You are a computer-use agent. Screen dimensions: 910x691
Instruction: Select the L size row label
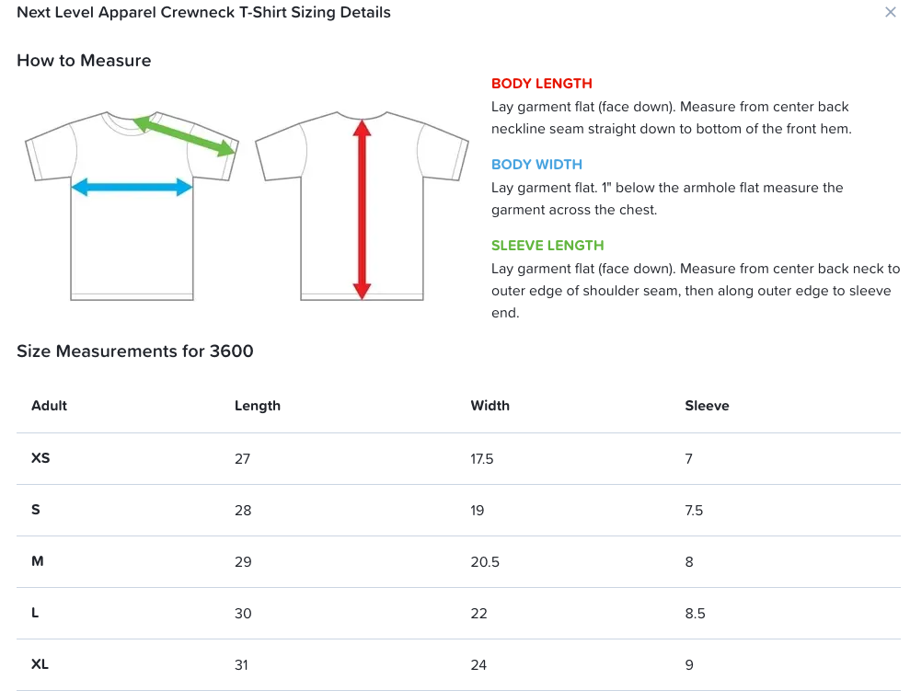(35, 613)
